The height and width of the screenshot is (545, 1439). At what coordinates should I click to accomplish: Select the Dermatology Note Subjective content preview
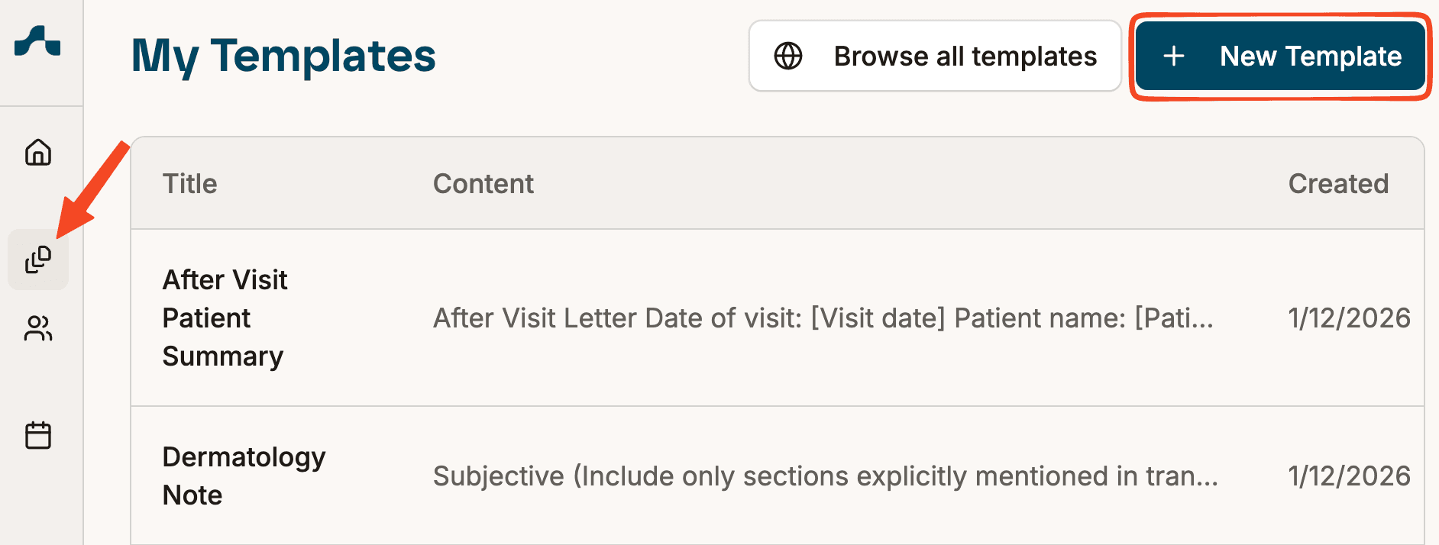coord(825,476)
